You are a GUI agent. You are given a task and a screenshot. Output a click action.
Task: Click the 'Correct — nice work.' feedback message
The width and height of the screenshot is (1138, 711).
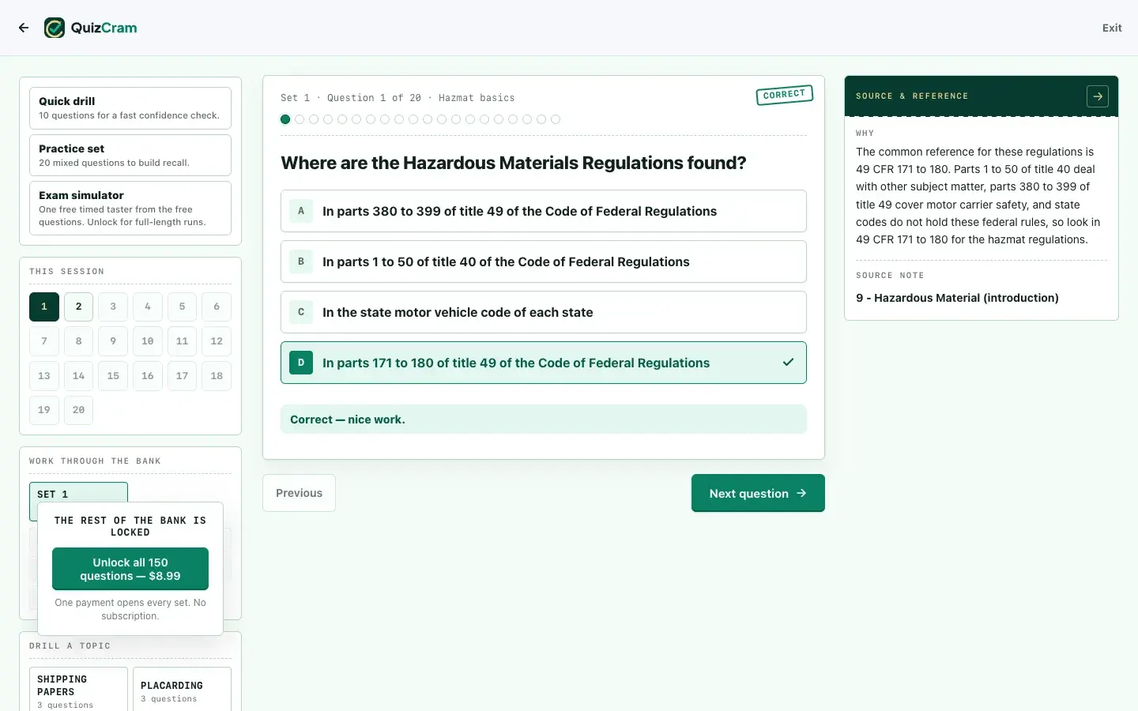coord(544,419)
